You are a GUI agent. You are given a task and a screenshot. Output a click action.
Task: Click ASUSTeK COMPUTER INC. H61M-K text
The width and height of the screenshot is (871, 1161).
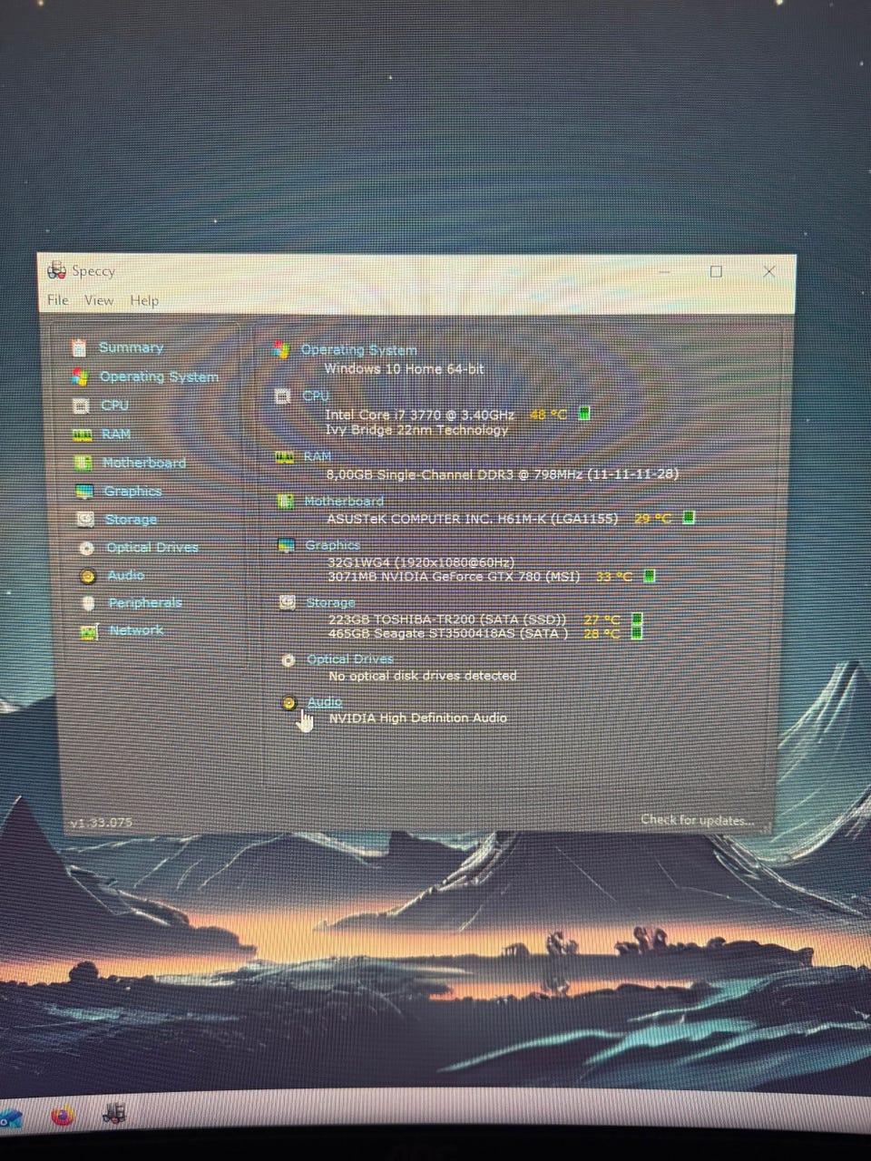pyautogui.click(x=473, y=519)
